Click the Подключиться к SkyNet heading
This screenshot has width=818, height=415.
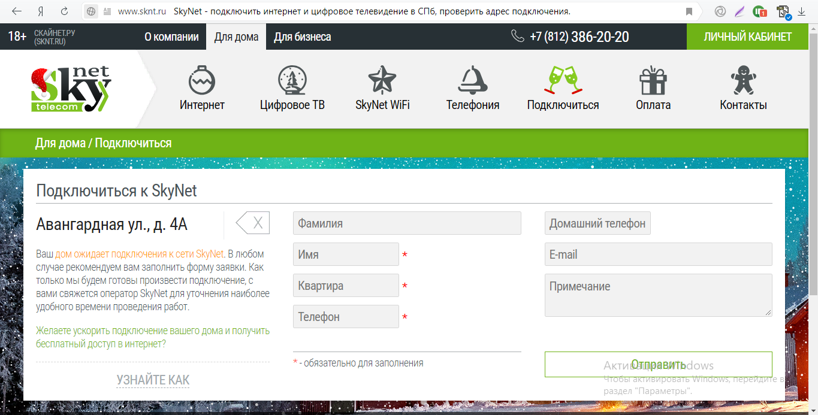[x=116, y=191]
